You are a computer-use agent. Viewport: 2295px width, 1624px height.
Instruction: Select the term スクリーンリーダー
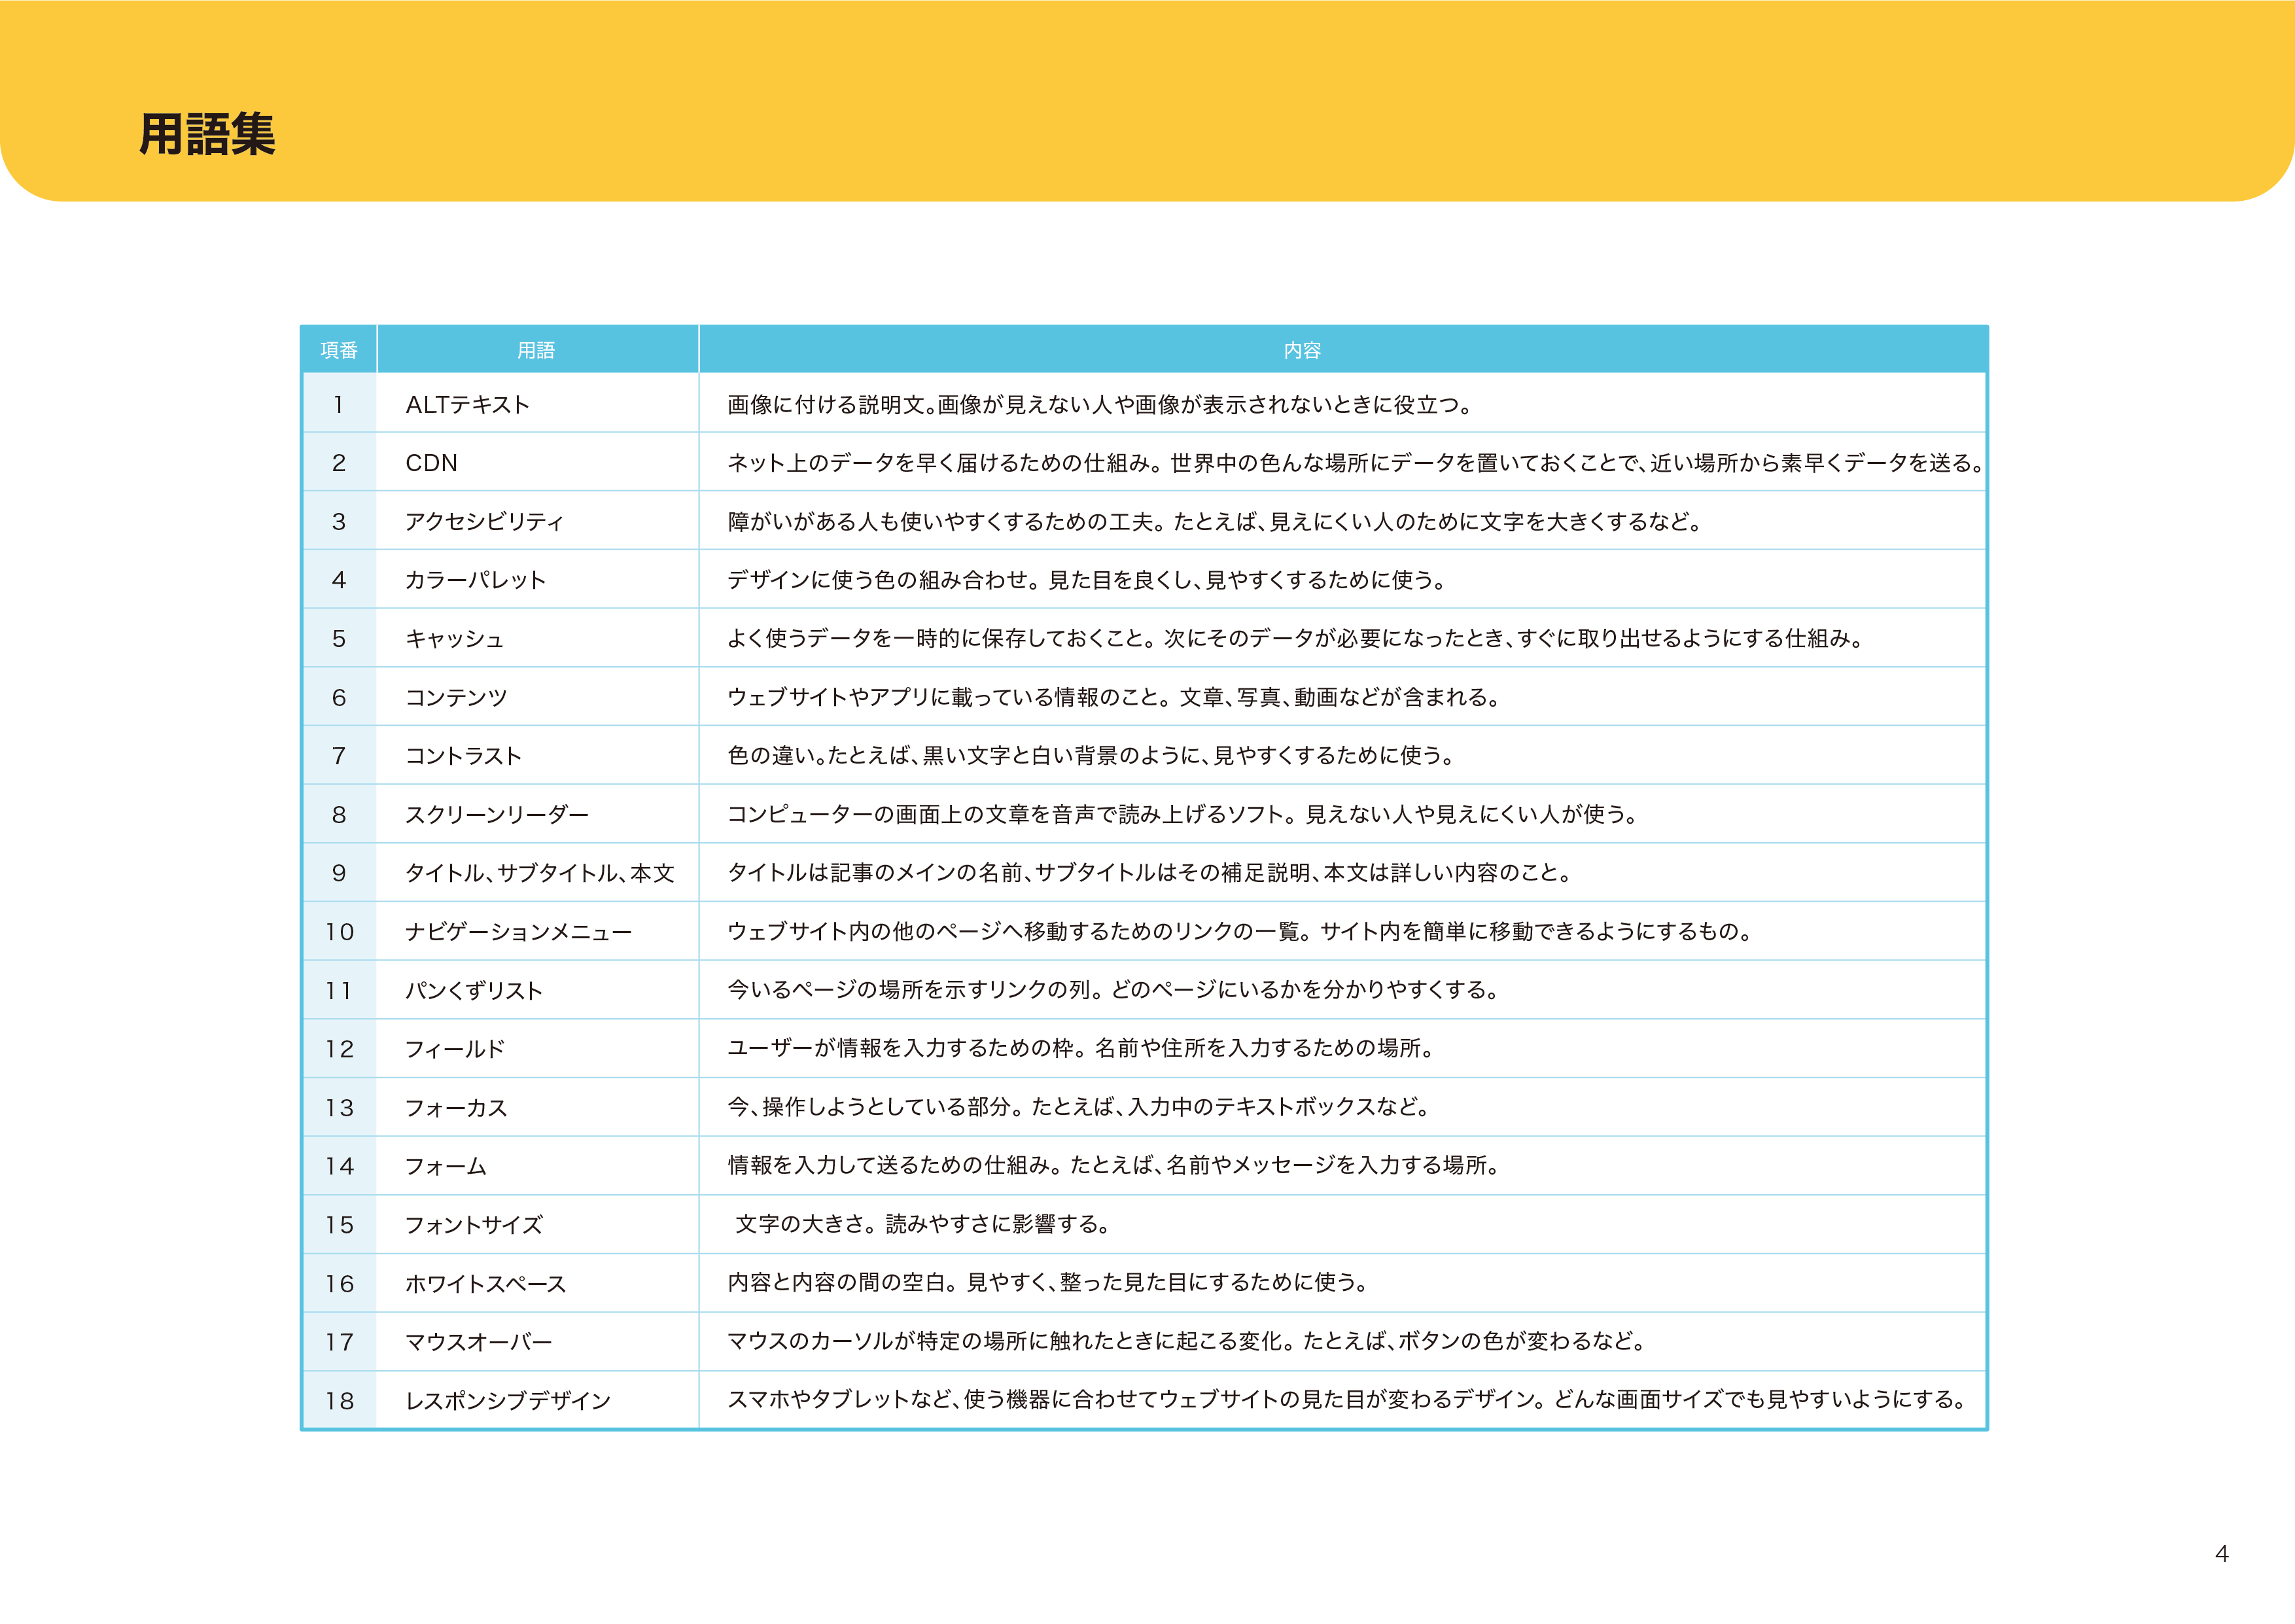click(x=497, y=815)
